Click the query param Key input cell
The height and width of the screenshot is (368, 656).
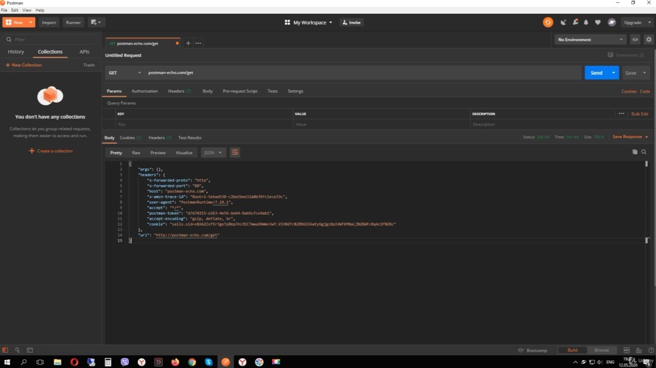pos(205,124)
